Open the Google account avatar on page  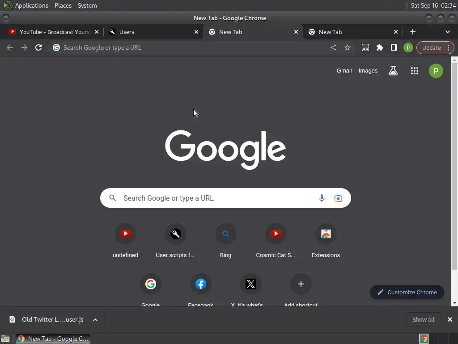click(436, 70)
